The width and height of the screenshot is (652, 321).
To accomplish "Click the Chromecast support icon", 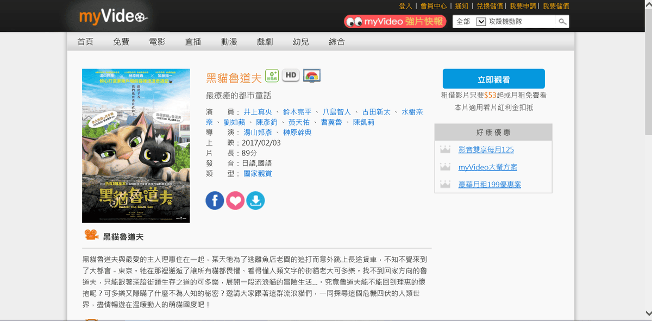I will (x=312, y=75).
